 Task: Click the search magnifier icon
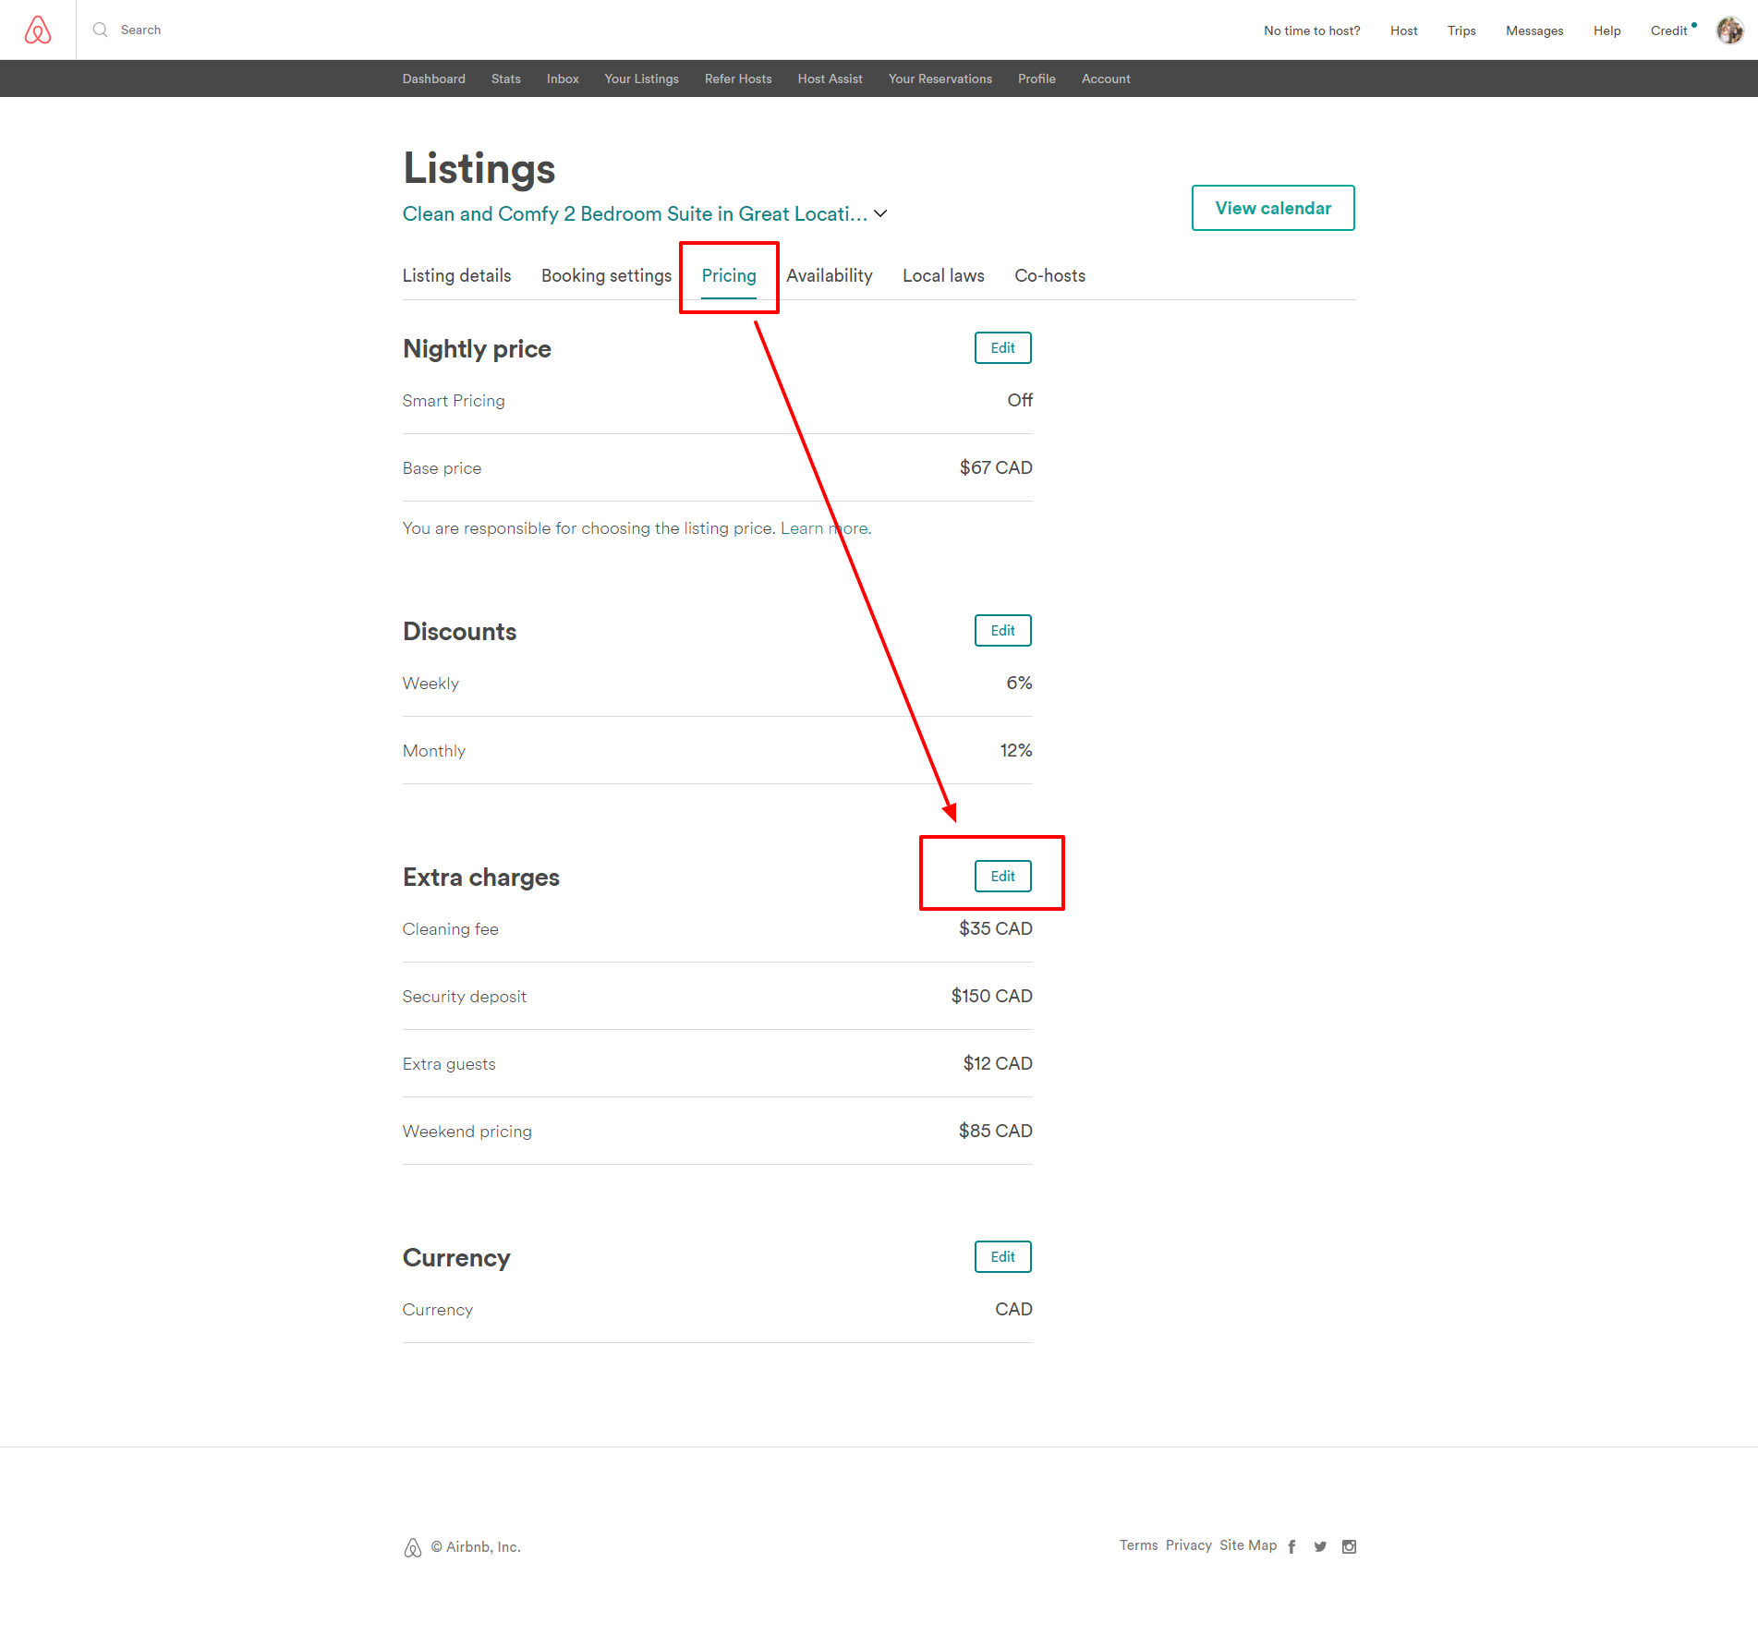coord(100,30)
